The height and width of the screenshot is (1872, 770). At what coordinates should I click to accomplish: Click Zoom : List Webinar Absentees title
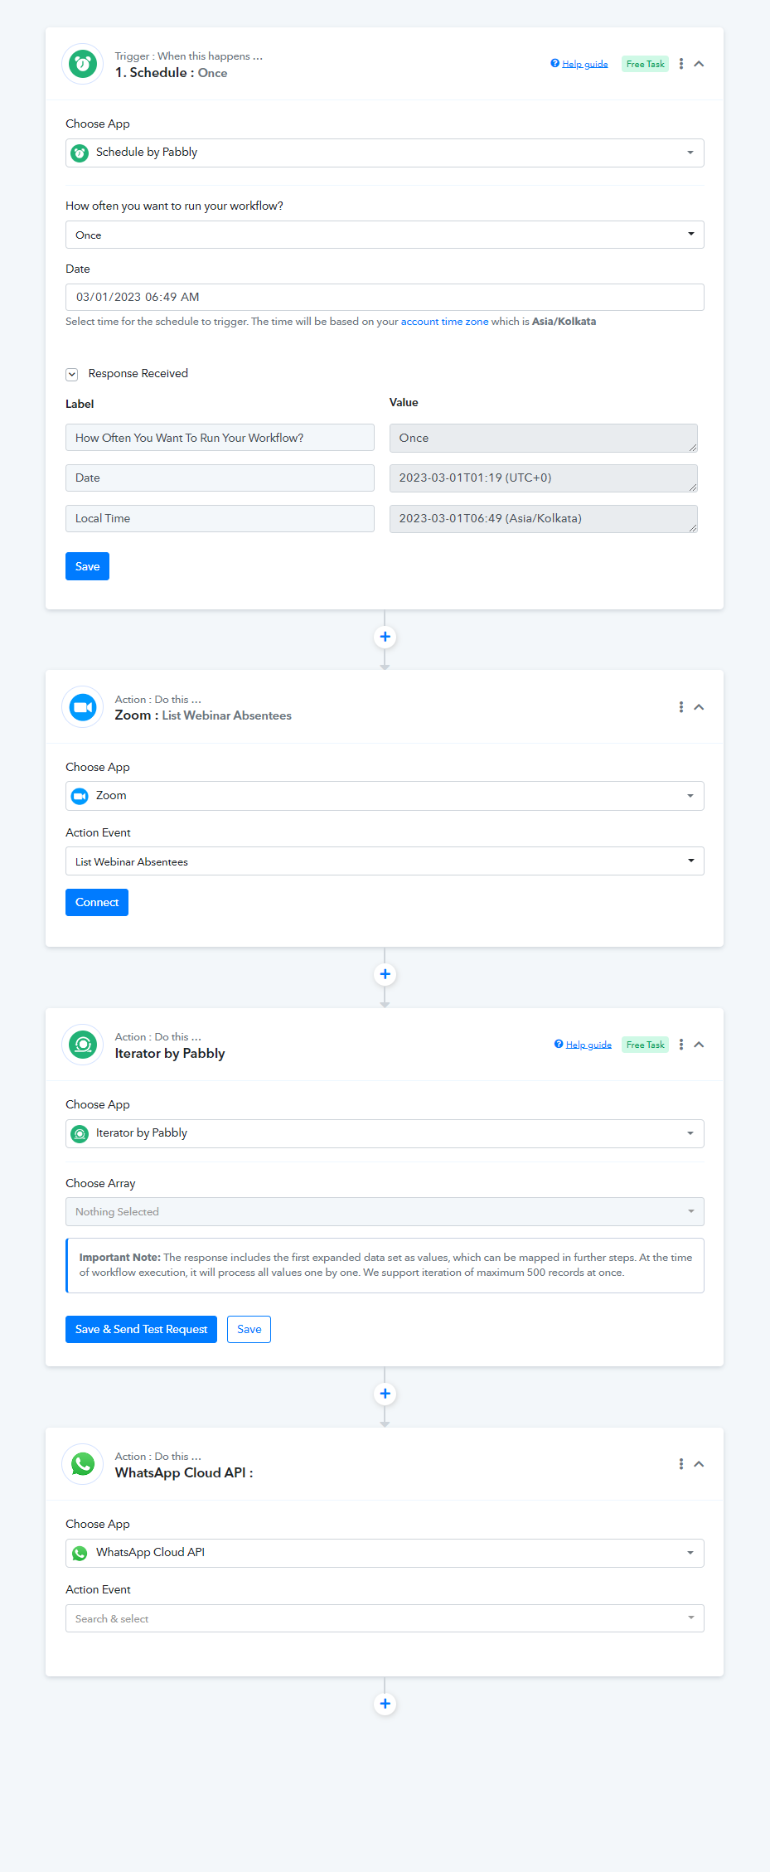pyautogui.click(x=203, y=715)
